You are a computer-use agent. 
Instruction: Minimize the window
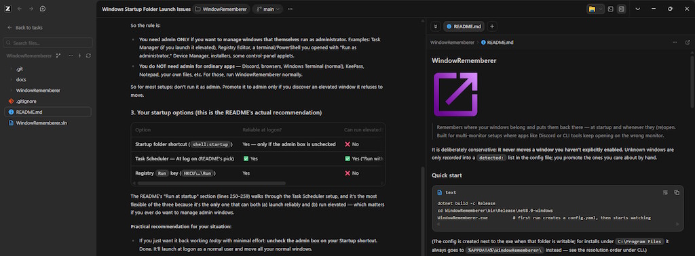654,9
